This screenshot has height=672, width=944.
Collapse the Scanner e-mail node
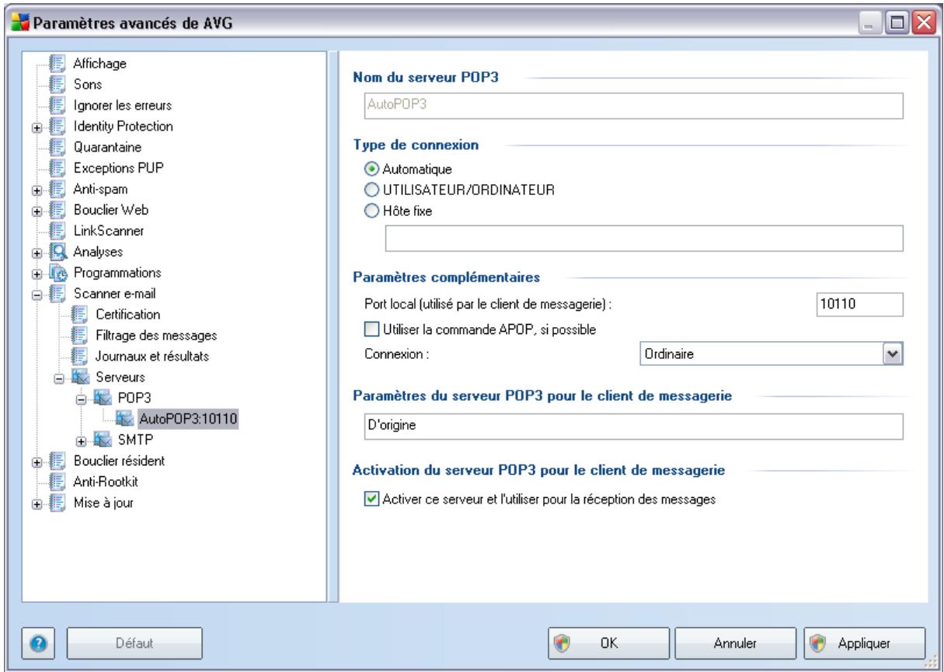tap(37, 294)
